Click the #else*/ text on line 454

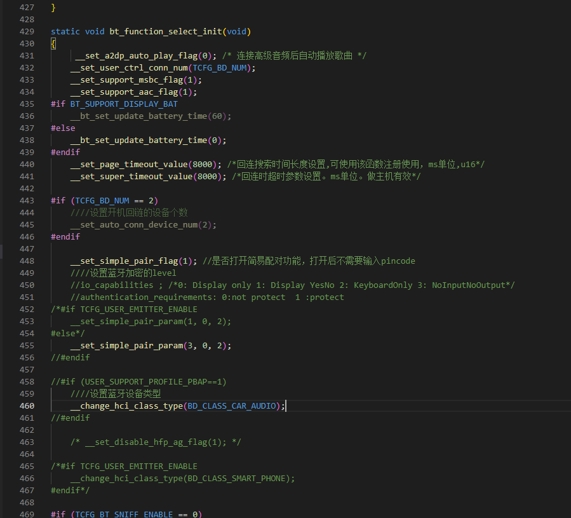[x=68, y=334]
